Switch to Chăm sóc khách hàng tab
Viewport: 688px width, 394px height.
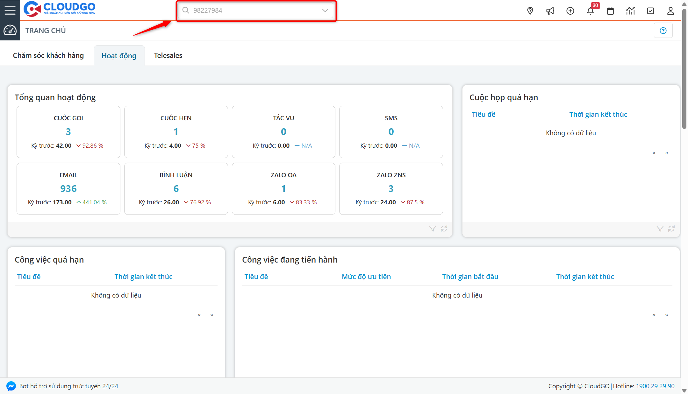tap(48, 55)
